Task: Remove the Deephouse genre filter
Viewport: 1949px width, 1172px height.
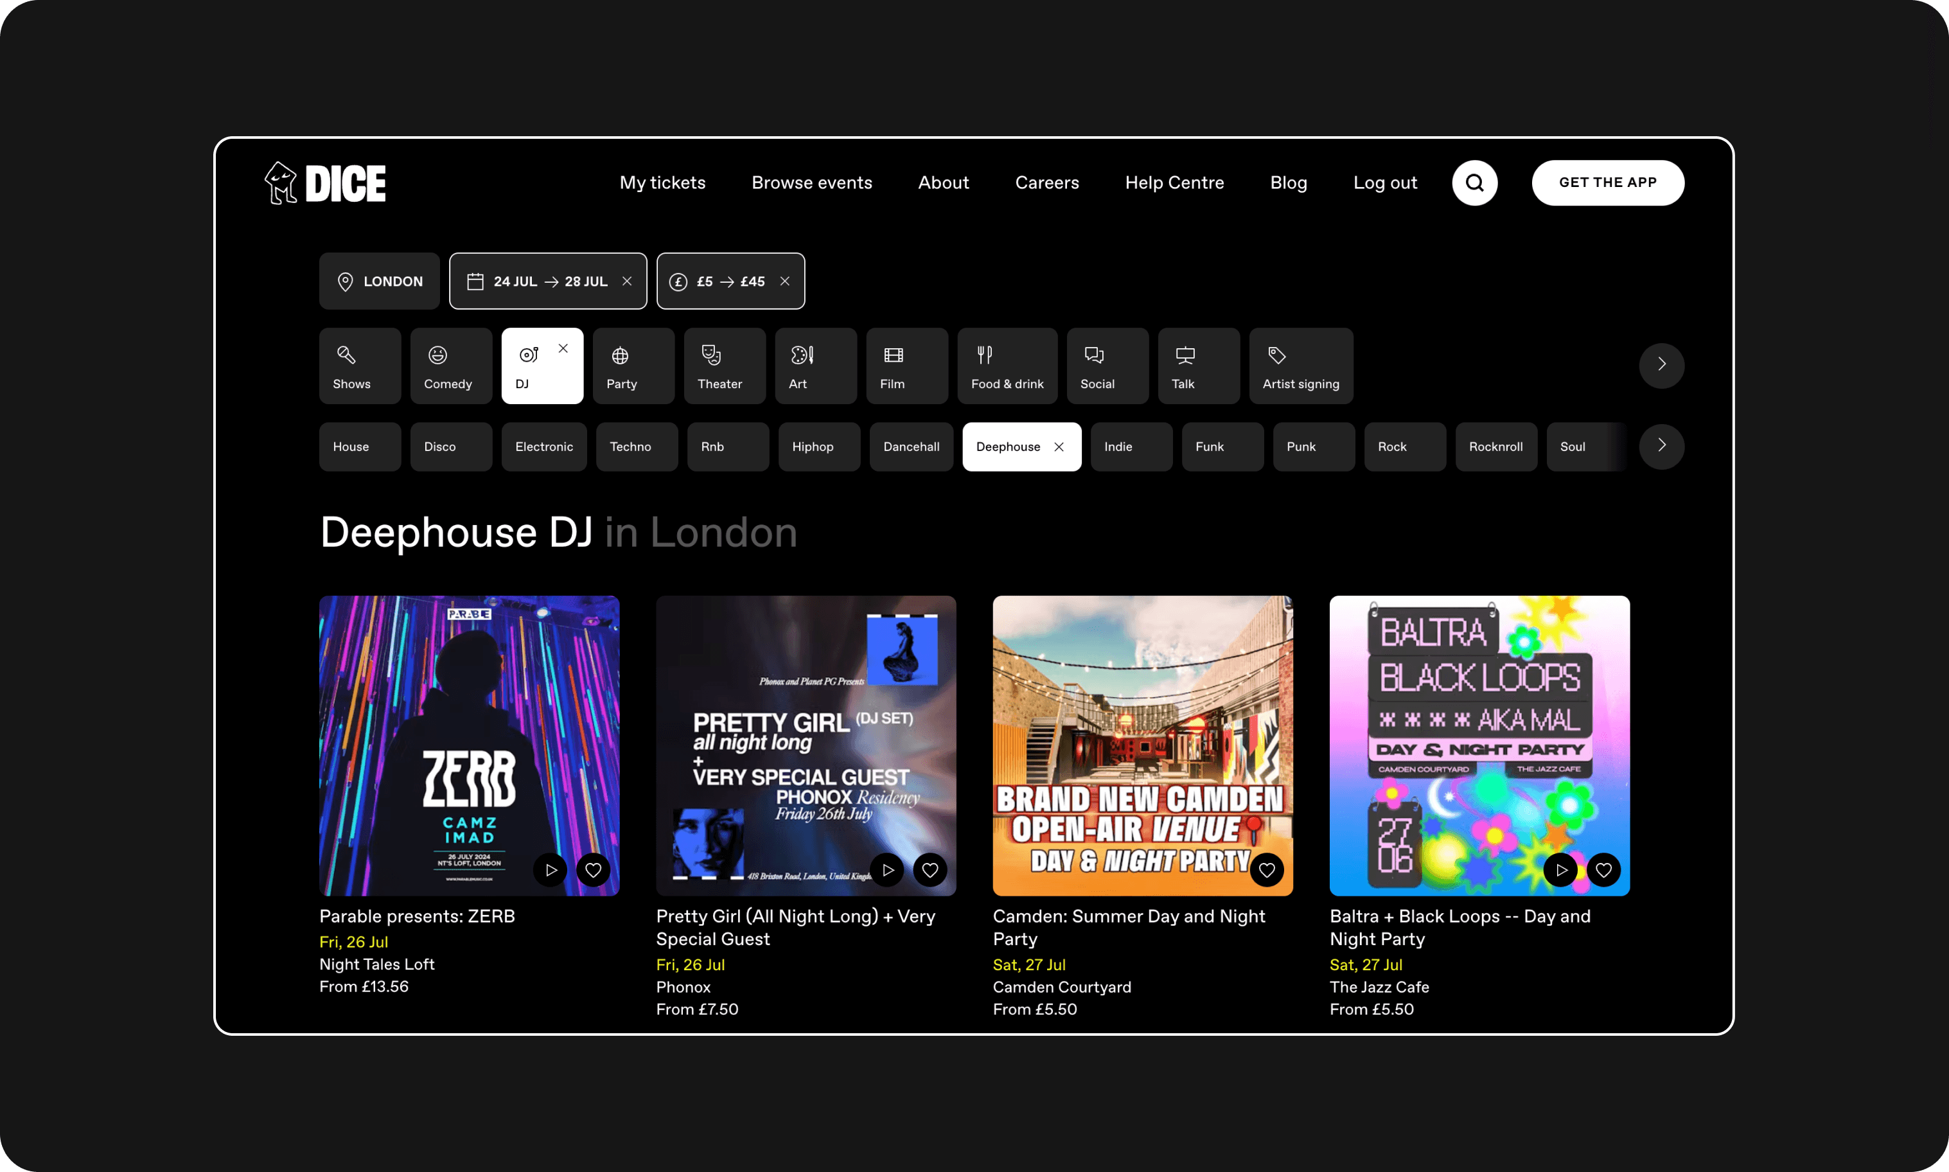Action: click(1059, 447)
